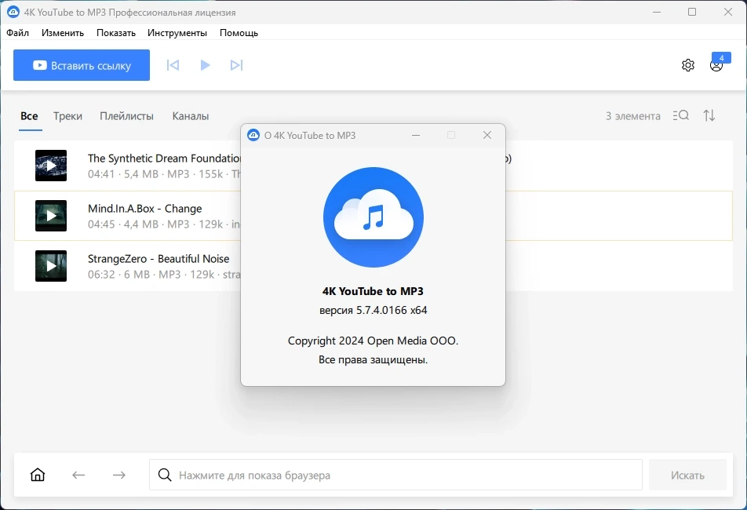Viewport: 747px width, 510px height.
Task: Click the 3 элемента counter label
Action: click(632, 116)
